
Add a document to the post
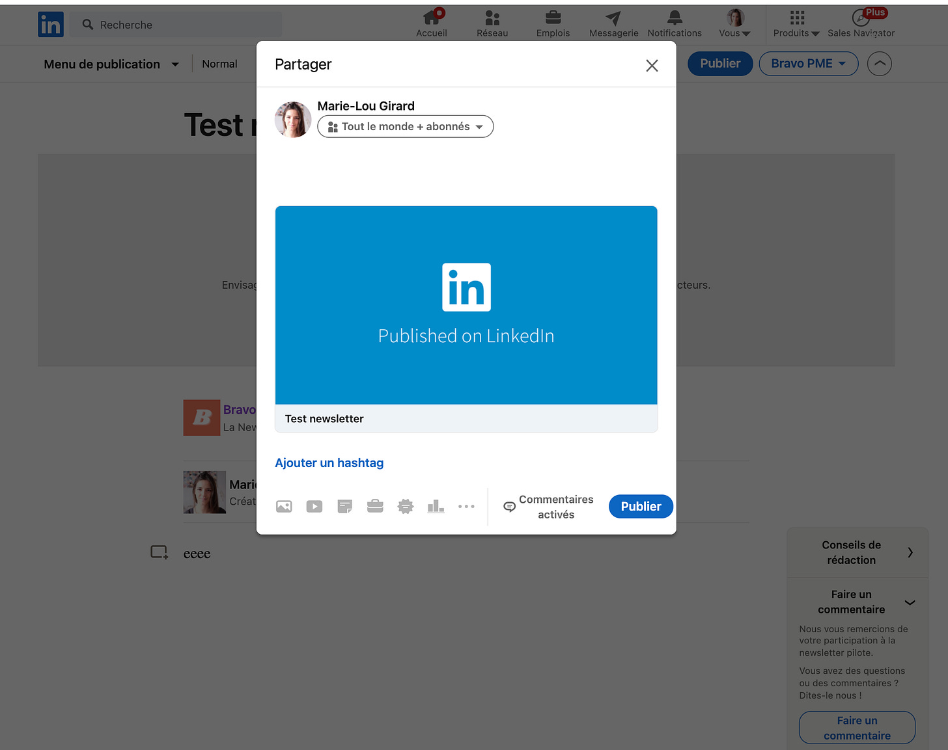coord(345,506)
